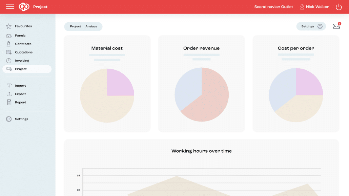Click the Material cost card title
The image size is (349, 196).
pyautogui.click(x=107, y=48)
